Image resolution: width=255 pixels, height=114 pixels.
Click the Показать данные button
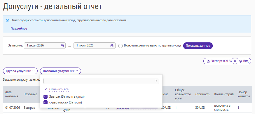[198, 46]
